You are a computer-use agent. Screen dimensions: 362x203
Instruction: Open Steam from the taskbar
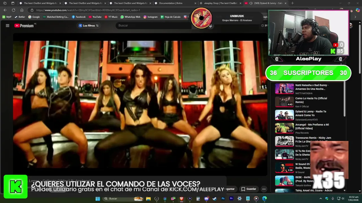(215, 198)
